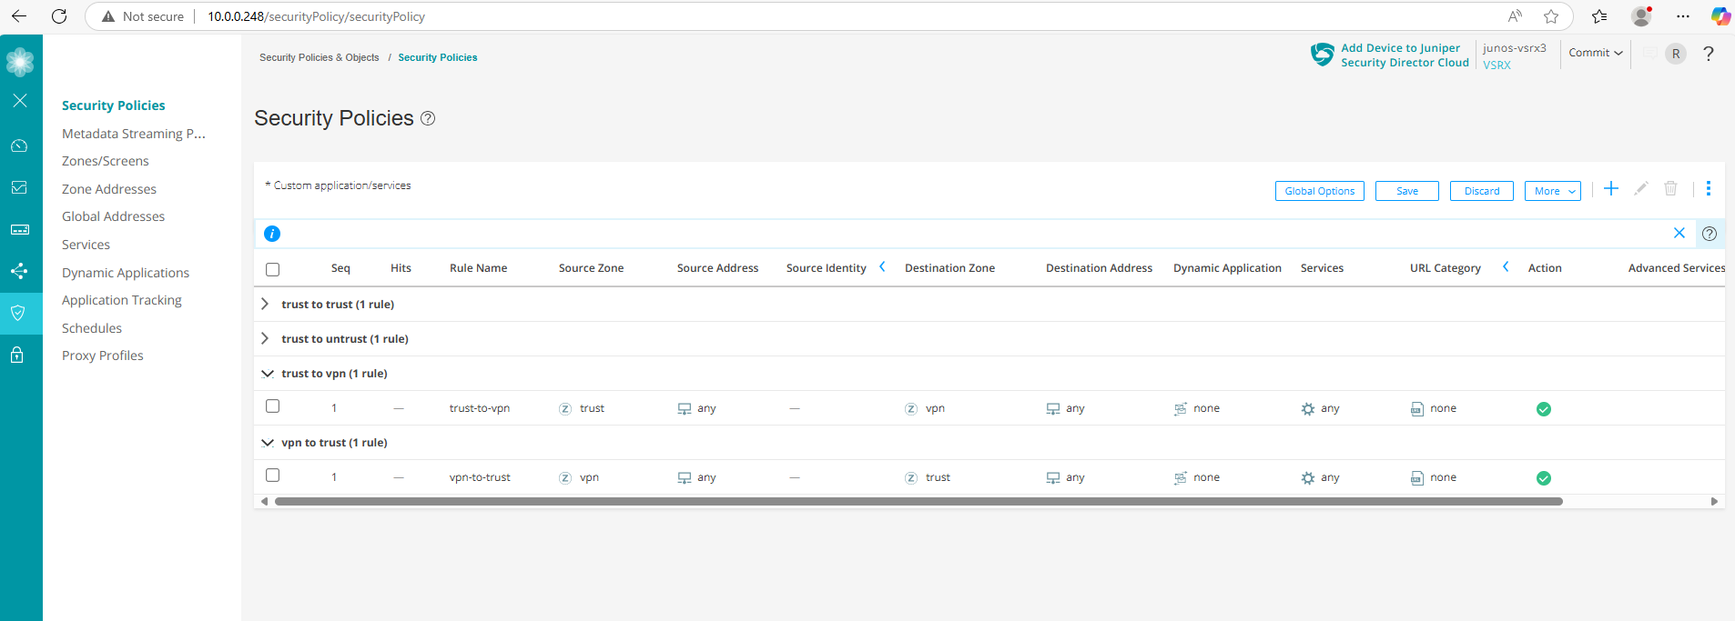Open the vertical three-dot options menu

1709,188
